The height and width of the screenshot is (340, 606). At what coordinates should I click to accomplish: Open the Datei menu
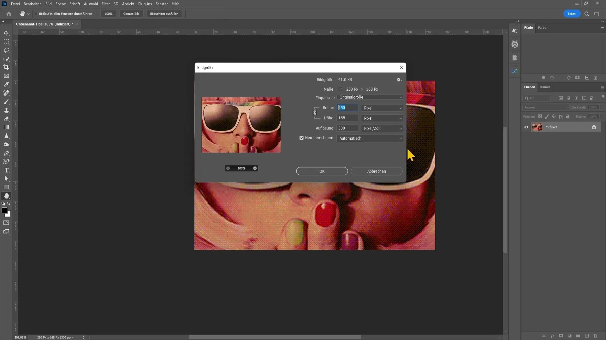(15, 4)
